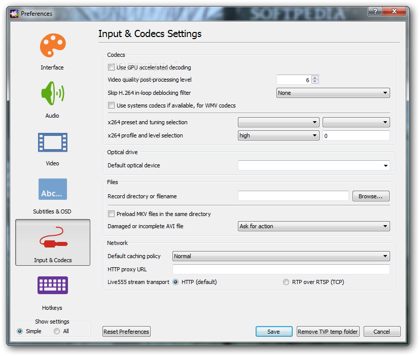Click 'Input & Codecs Settings' heading

[x=150, y=34]
